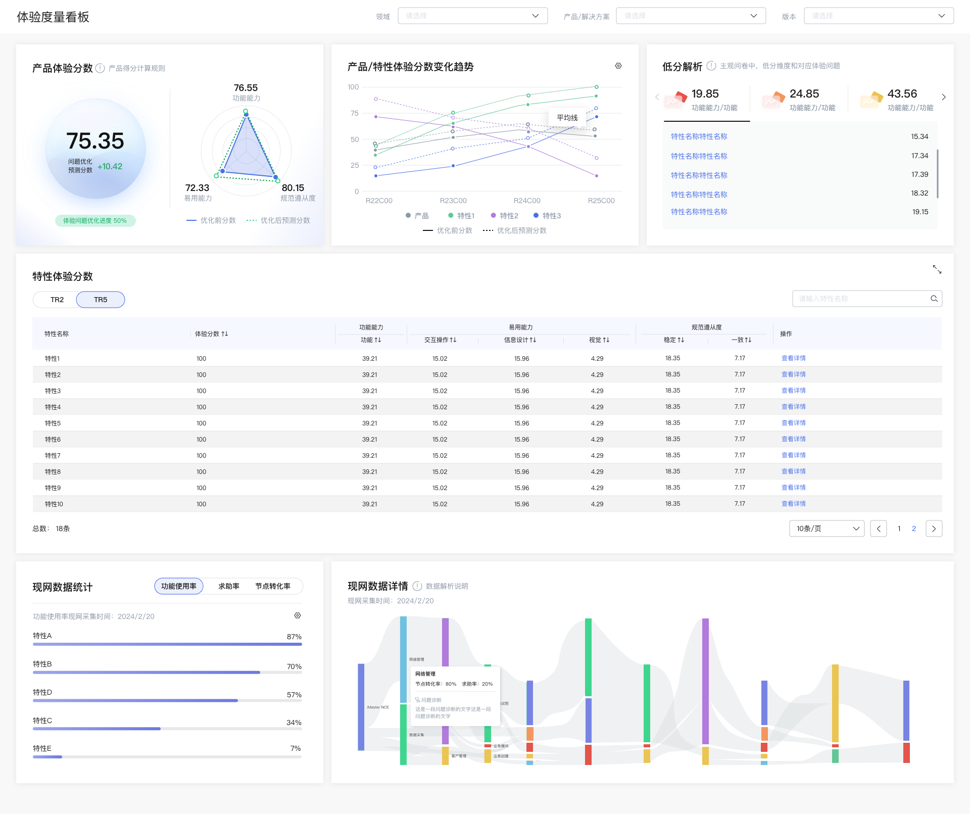The width and height of the screenshot is (970, 814).
Task: Click 特性E 7% usage bar
Action: pyautogui.click(x=167, y=757)
